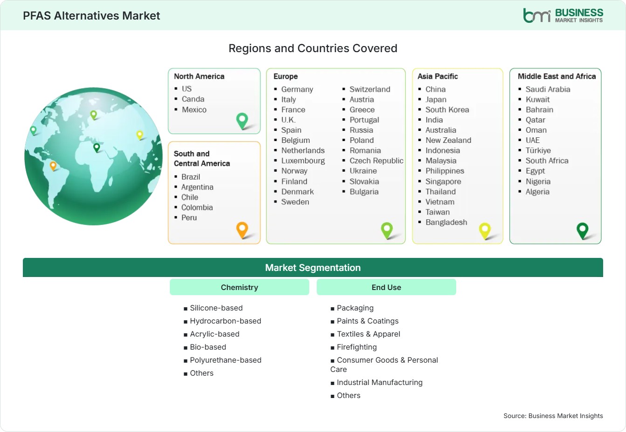Click 'Singapore' in Asia Pacific list
This screenshot has height=432, width=626.
coord(443,182)
